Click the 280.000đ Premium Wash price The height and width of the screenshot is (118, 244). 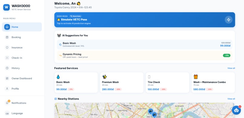point(108,89)
